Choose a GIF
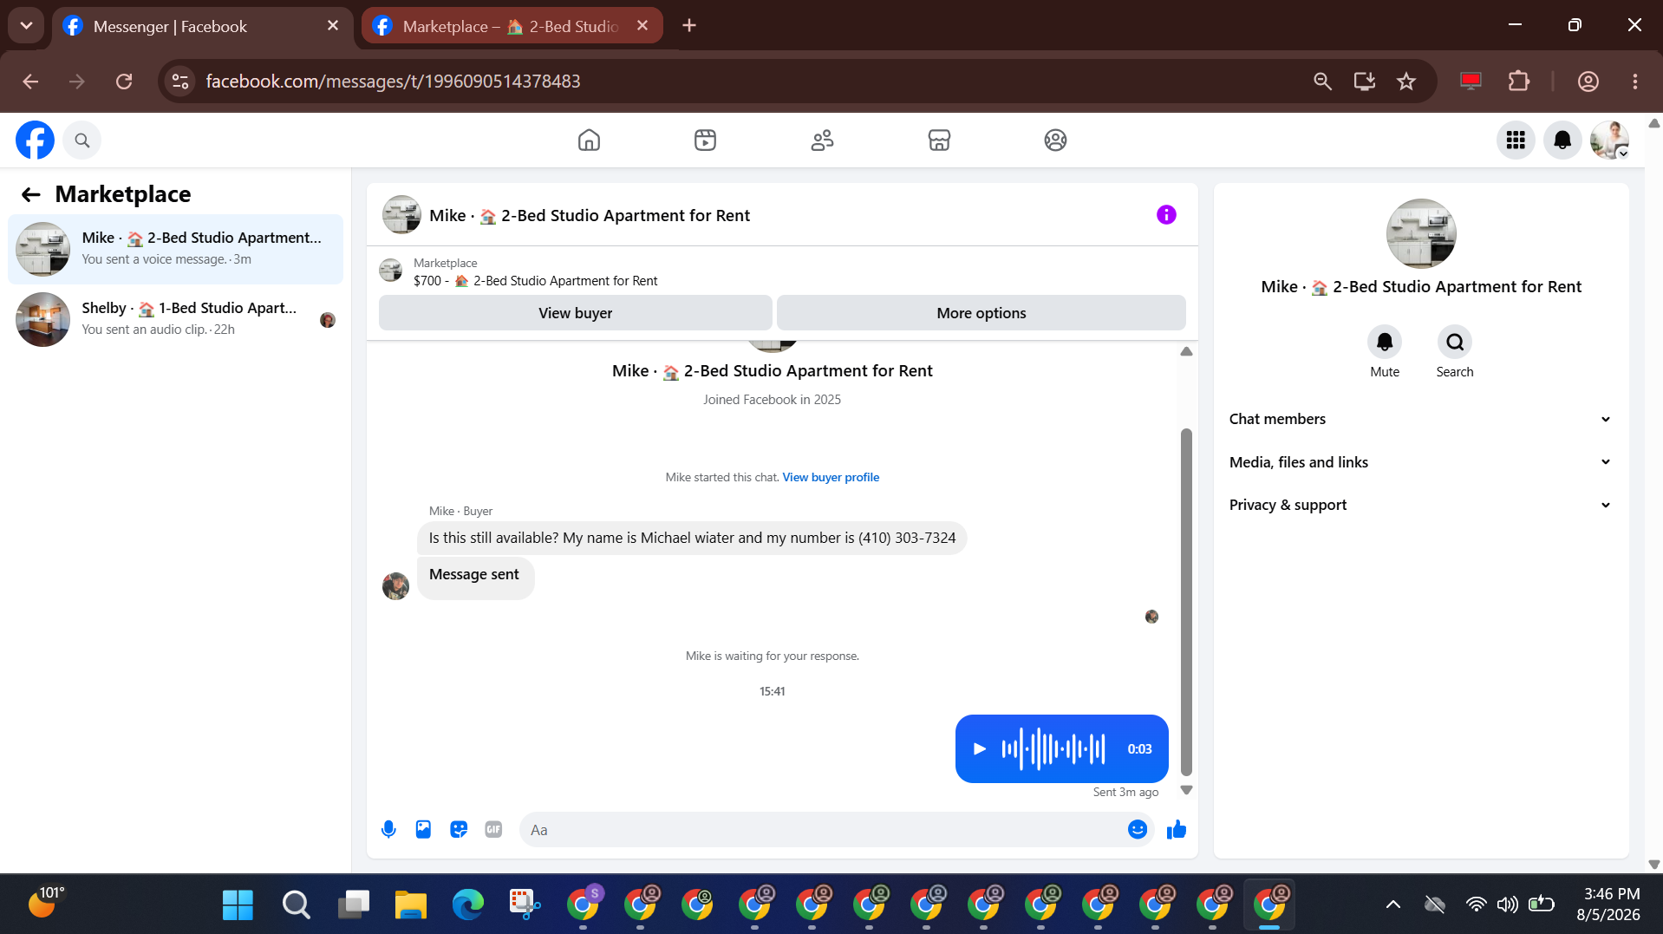The image size is (1663, 934). pos(493,830)
